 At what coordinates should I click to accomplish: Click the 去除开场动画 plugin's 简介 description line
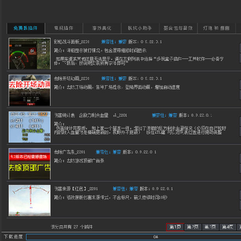click(x=117, y=87)
